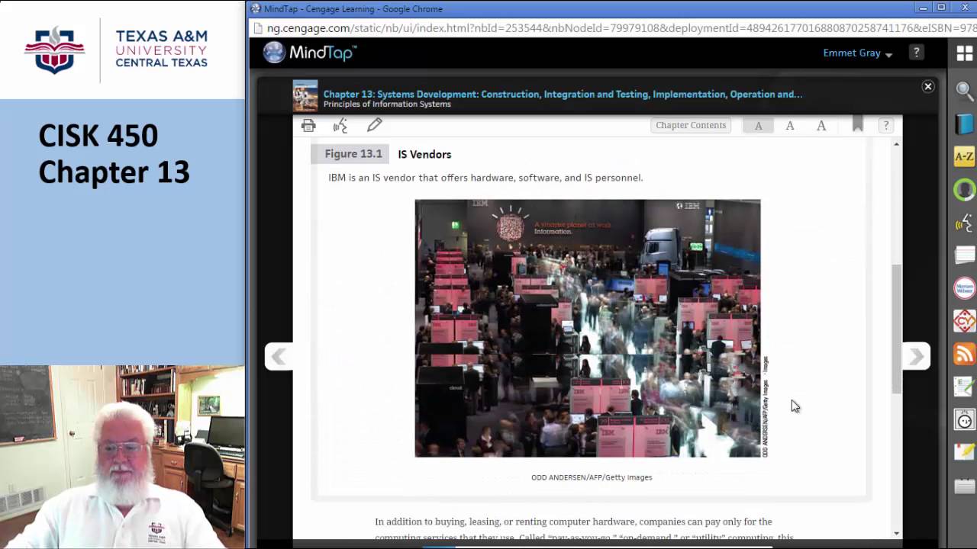Image resolution: width=977 pixels, height=549 pixels.
Task: Open Chapter 13 Systems Development title link
Action: [x=563, y=94]
